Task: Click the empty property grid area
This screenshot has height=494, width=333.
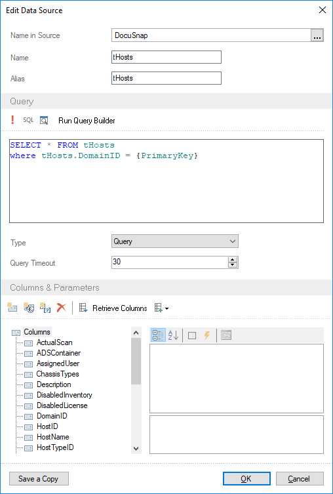Action: [237, 379]
